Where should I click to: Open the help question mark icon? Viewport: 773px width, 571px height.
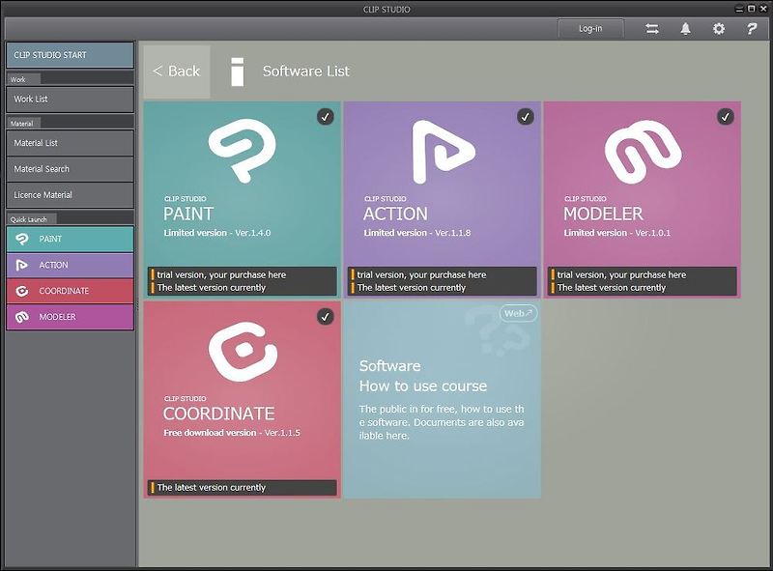[x=752, y=29]
